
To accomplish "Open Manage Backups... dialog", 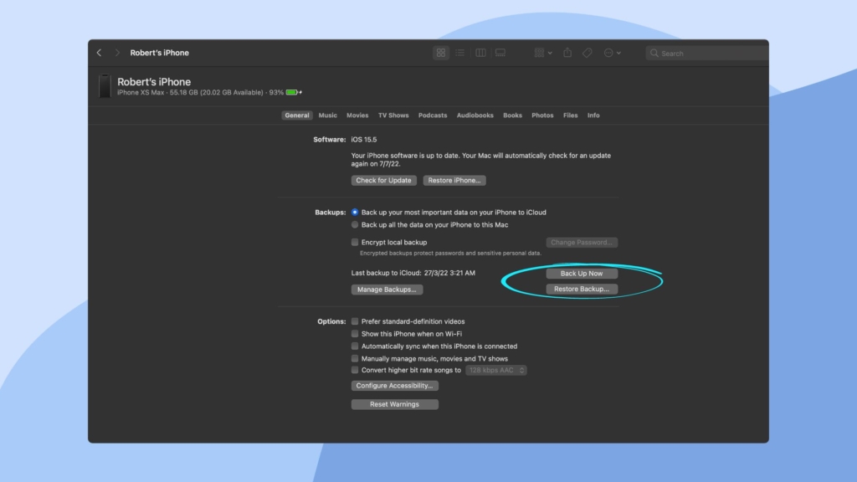I will click(x=387, y=290).
